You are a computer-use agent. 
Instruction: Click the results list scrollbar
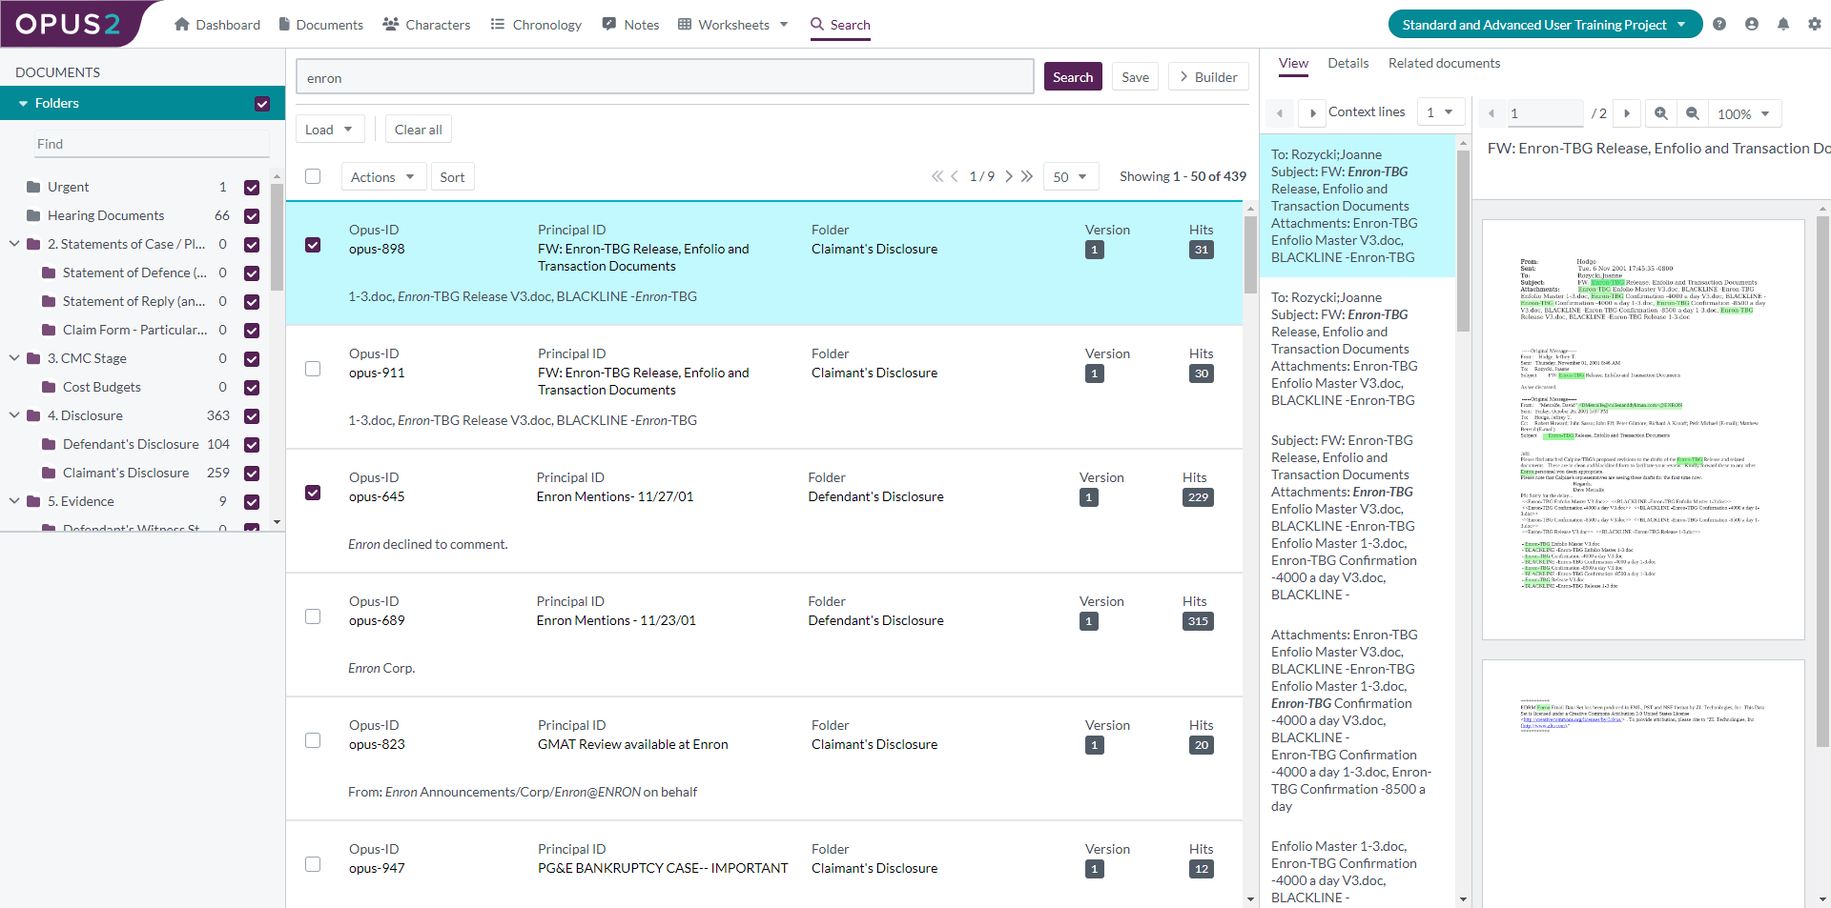[1250, 255]
